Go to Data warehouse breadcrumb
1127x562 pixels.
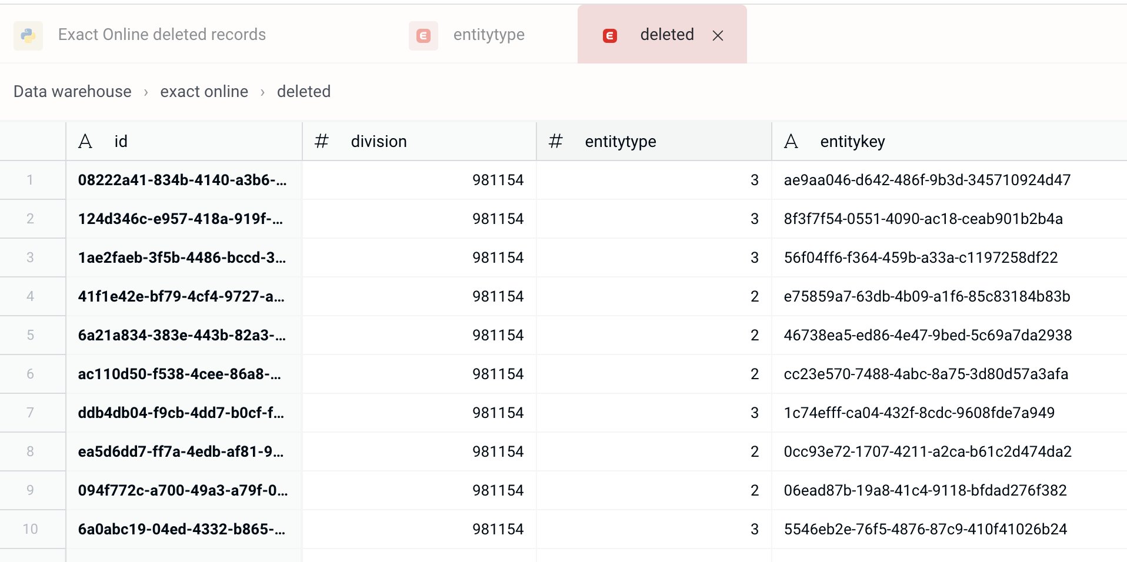tap(72, 92)
